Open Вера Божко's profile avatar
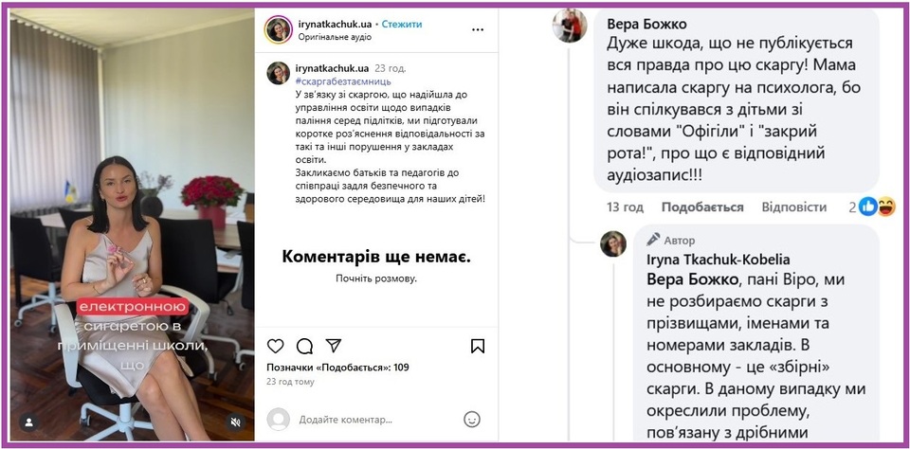 [x=570, y=26]
